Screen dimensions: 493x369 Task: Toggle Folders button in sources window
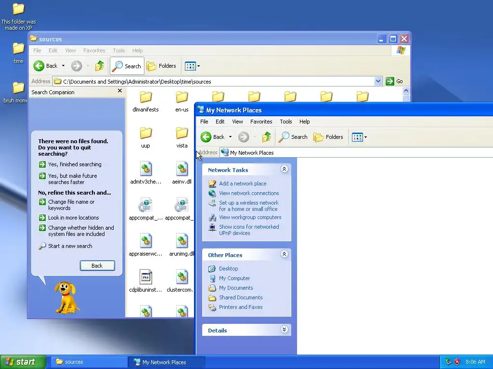pos(161,66)
